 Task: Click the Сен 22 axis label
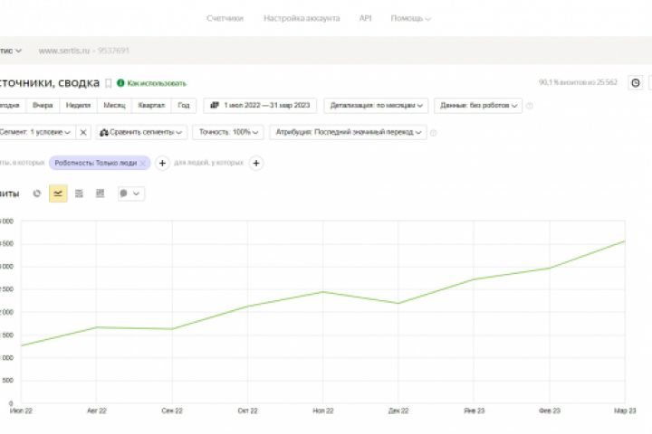(172, 410)
